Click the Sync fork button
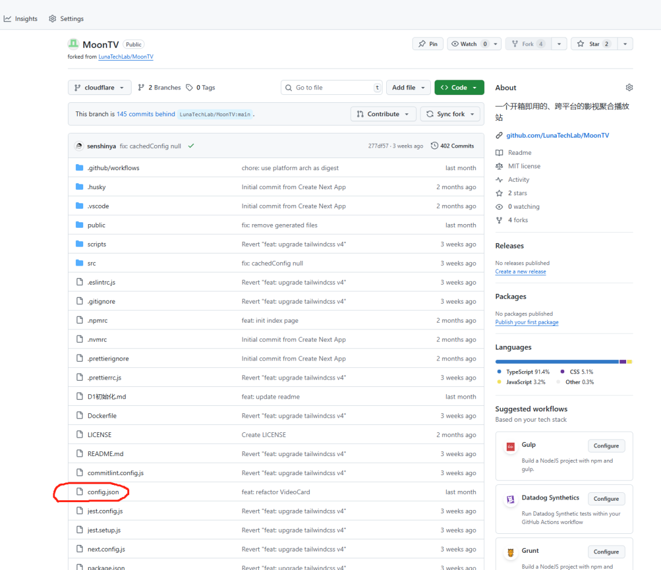Image resolution: width=661 pixels, height=570 pixels. click(x=450, y=114)
